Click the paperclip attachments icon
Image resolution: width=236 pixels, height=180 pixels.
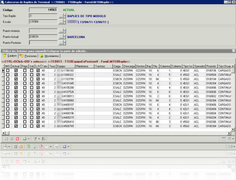(41, 146)
